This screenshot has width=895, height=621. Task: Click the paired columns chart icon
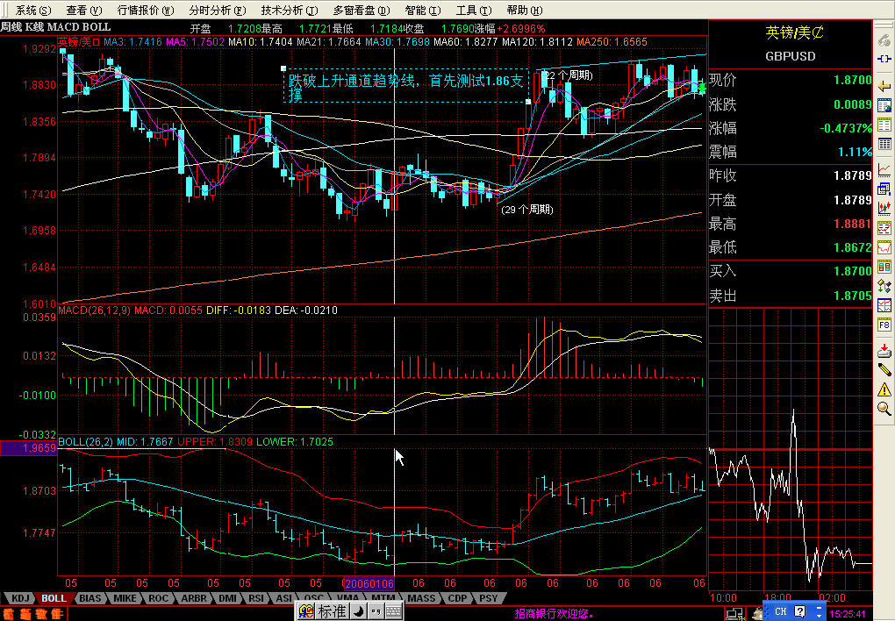click(x=884, y=267)
